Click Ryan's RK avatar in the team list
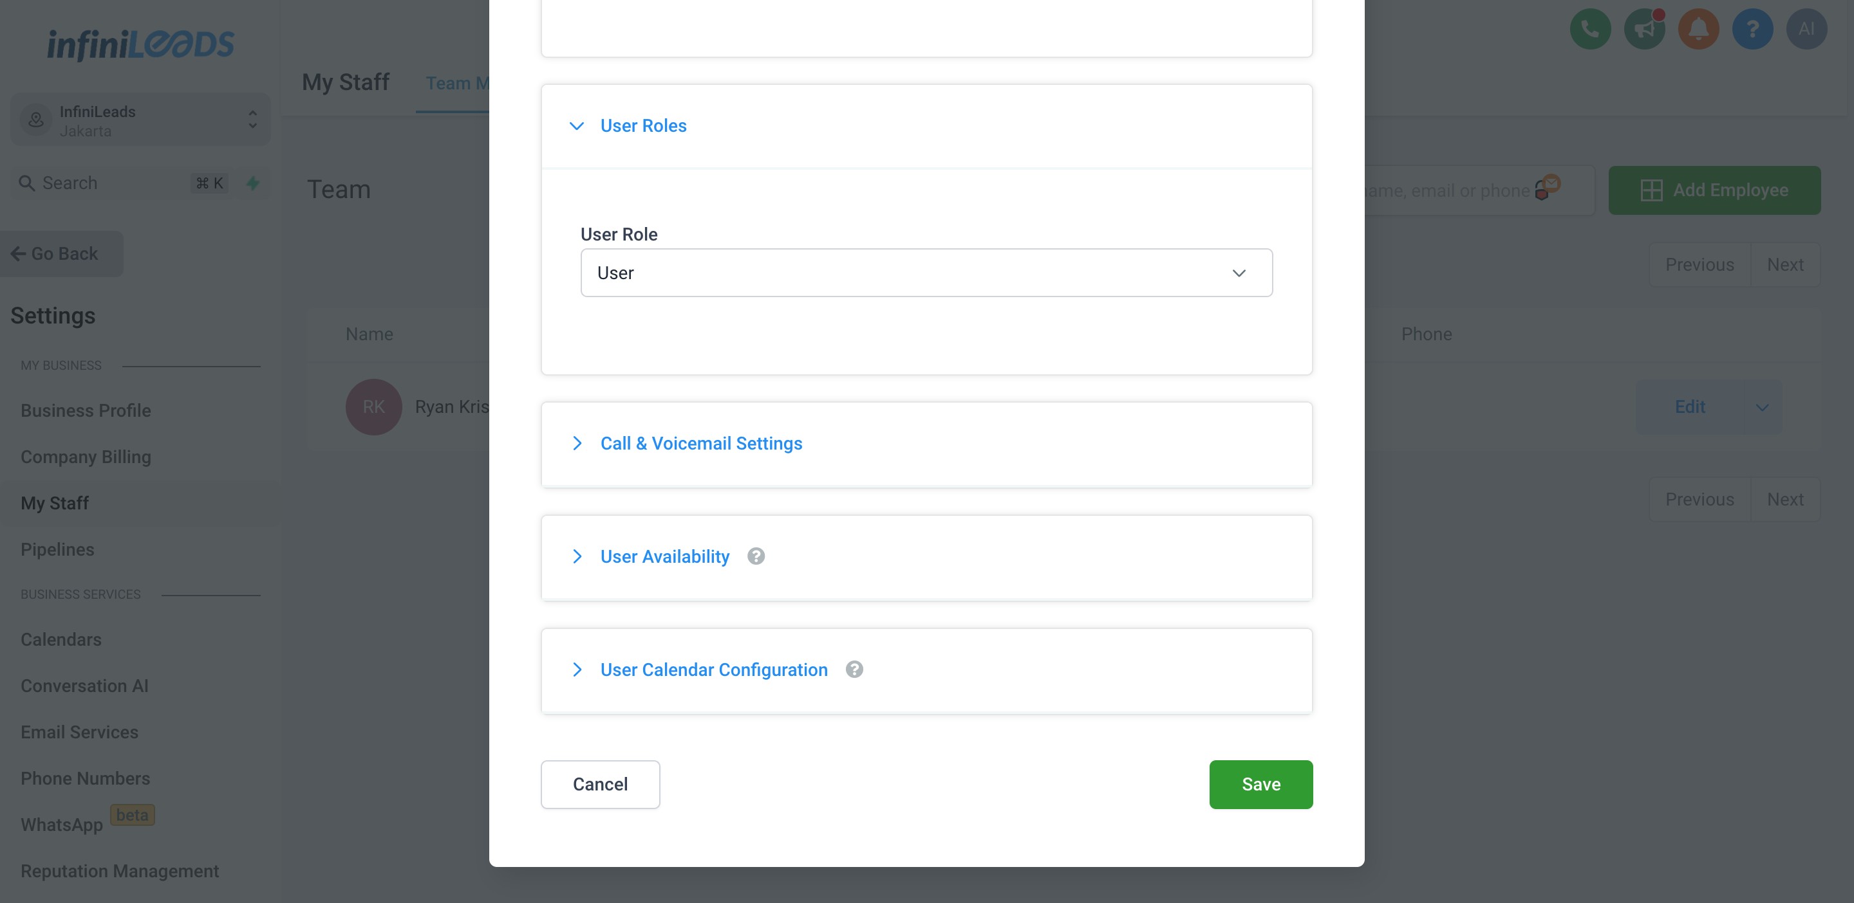Screen dimensions: 1854x903 click(x=373, y=406)
